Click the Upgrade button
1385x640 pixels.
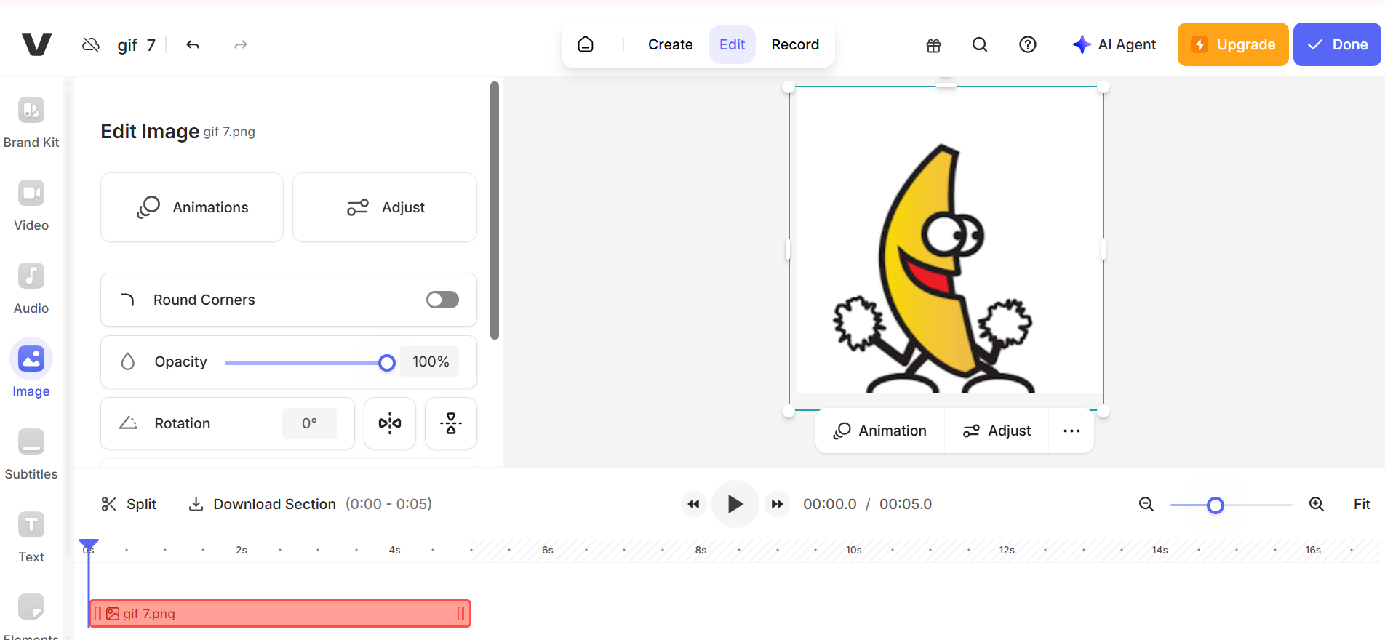tap(1233, 44)
